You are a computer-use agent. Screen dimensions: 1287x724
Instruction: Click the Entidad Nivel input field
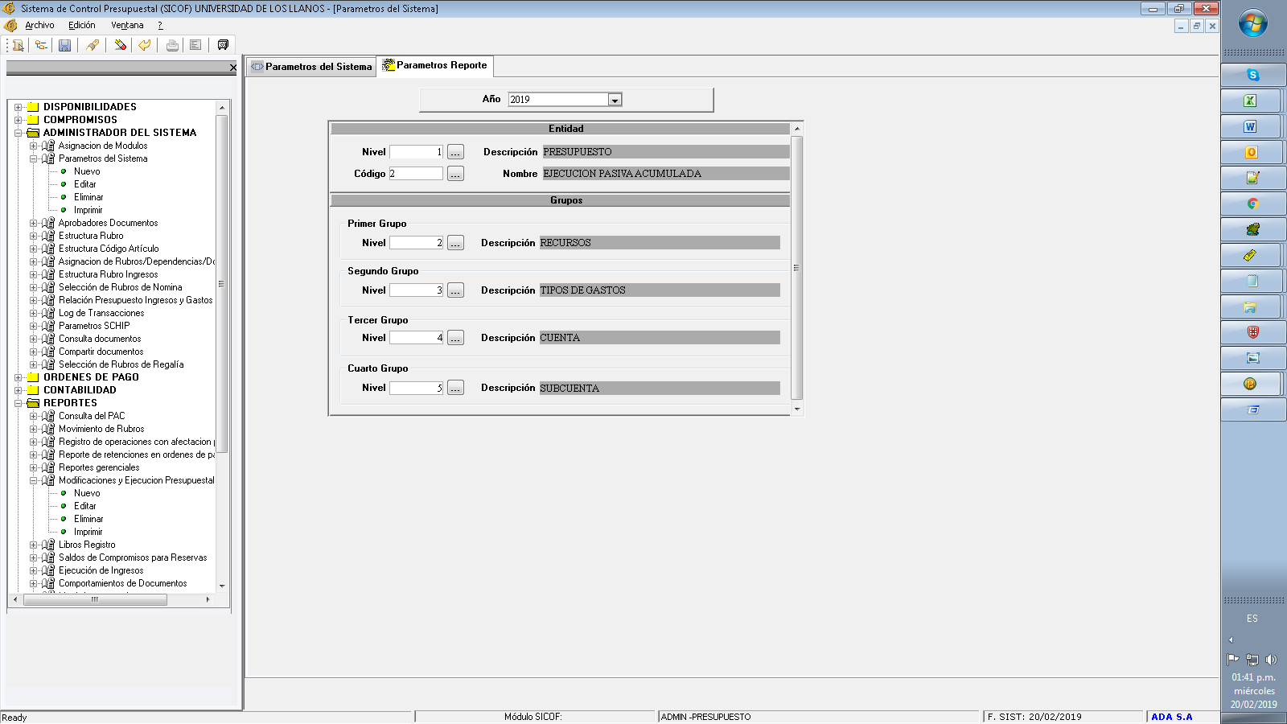[x=416, y=152]
